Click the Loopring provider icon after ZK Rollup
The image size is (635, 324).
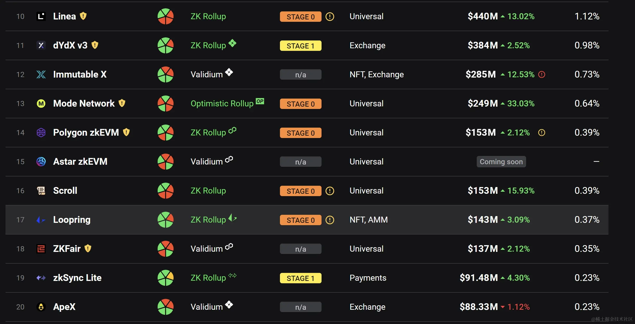pyautogui.click(x=232, y=218)
